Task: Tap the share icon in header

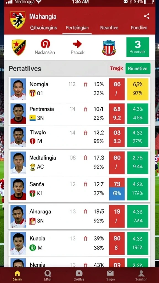Action: click(x=147, y=16)
